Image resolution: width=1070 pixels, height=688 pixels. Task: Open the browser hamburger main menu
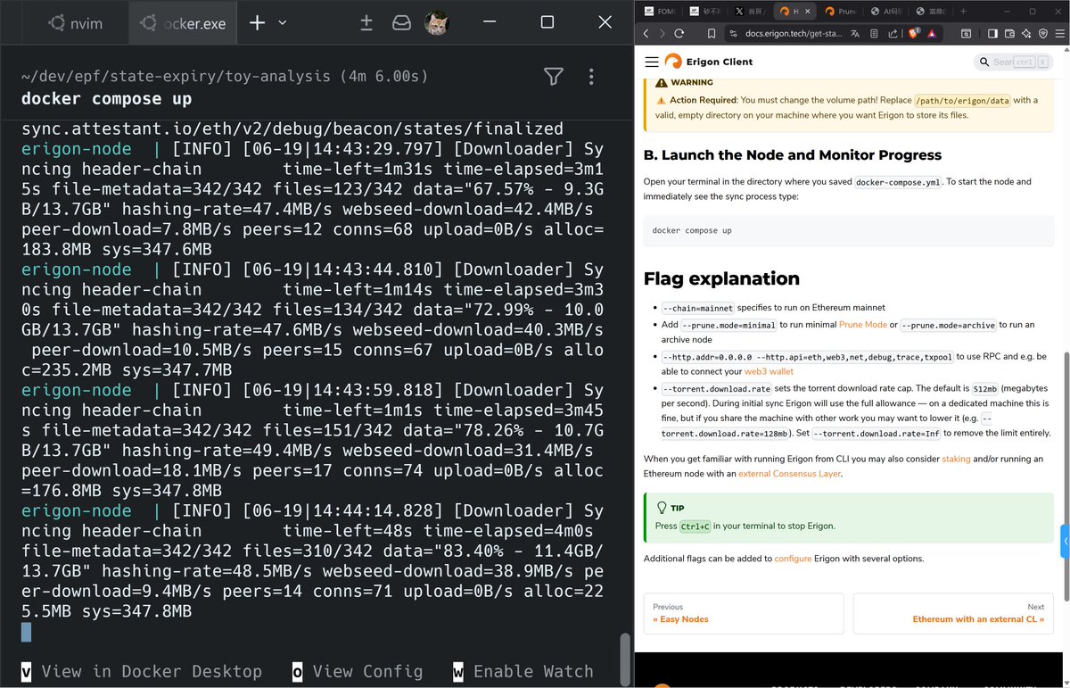click(x=1059, y=34)
